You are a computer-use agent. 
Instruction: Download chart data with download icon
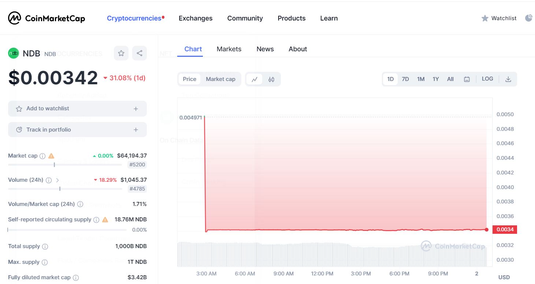(x=508, y=79)
